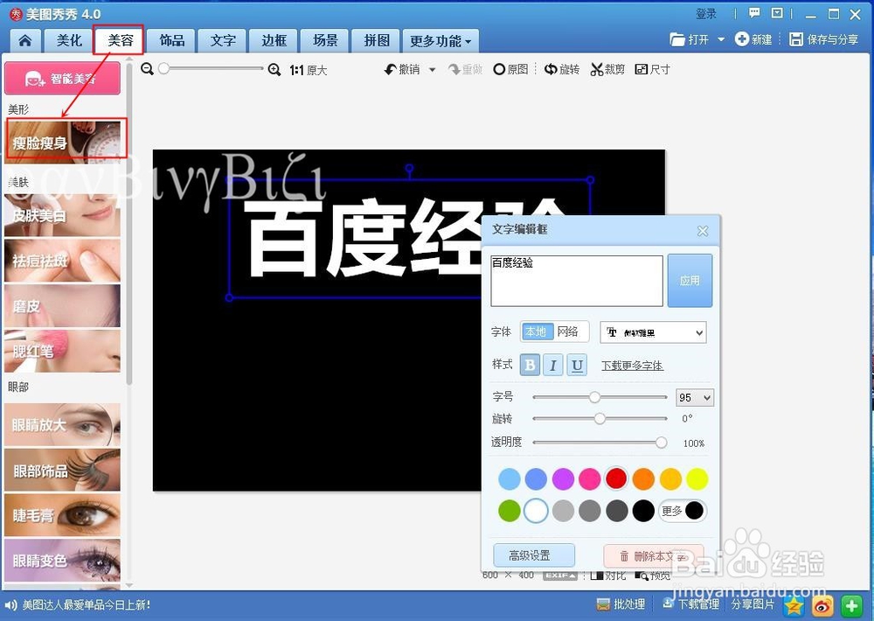Click the 字号 slider handle

(594, 397)
